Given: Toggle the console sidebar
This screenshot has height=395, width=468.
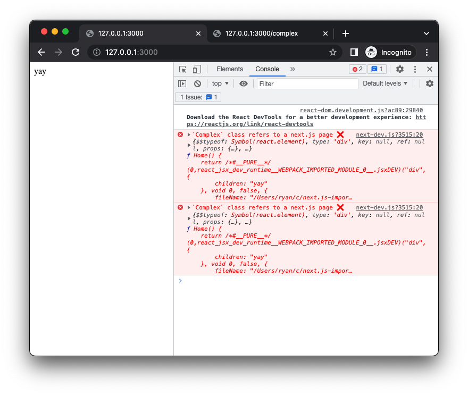Looking at the screenshot, I should coord(182,84).
